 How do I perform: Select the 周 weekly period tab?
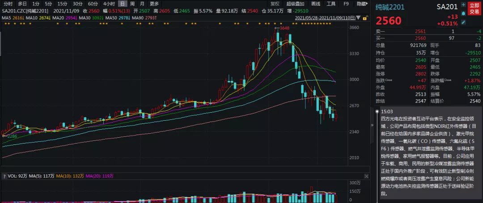(x=132, y=4)
